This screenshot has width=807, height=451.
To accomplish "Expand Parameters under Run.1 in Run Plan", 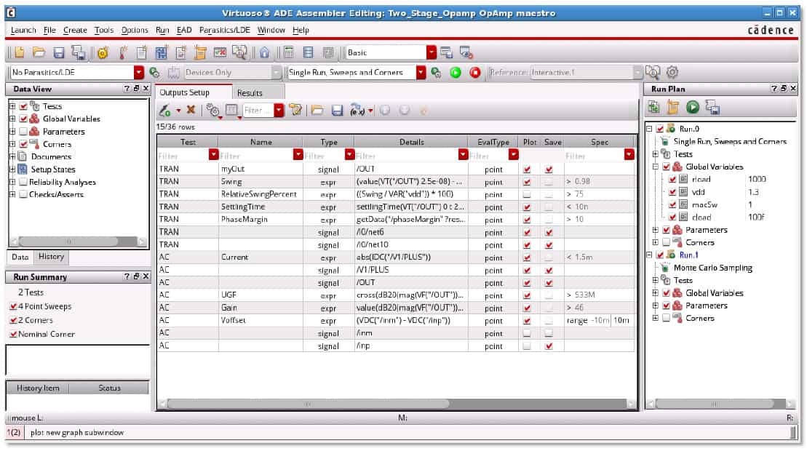I will tap(655, 306).
